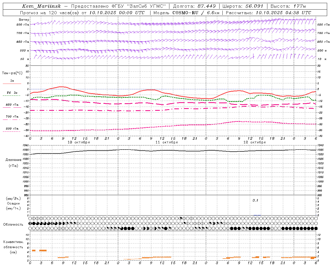Select the 'Модель COSMO-RU / 6.6км' label
The width and height of the screenshot is (331, 265).
click(x=186, y=13)
